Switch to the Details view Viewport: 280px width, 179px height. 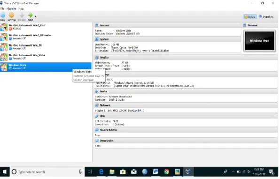tap(250, 17)
